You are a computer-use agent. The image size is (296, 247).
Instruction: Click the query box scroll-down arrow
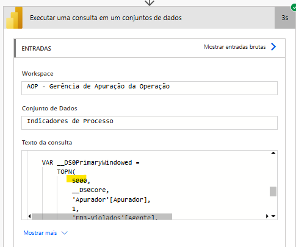coord(273,216)
